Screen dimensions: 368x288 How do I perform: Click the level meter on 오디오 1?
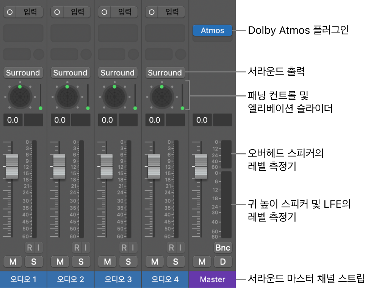[x=34, y=189]
